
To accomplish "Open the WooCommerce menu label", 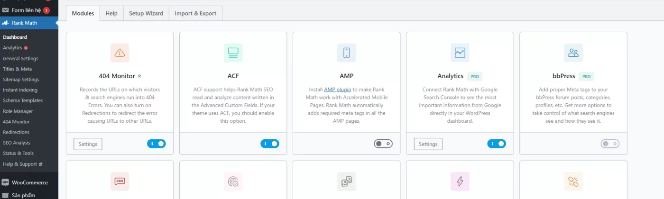I will 30,182.
